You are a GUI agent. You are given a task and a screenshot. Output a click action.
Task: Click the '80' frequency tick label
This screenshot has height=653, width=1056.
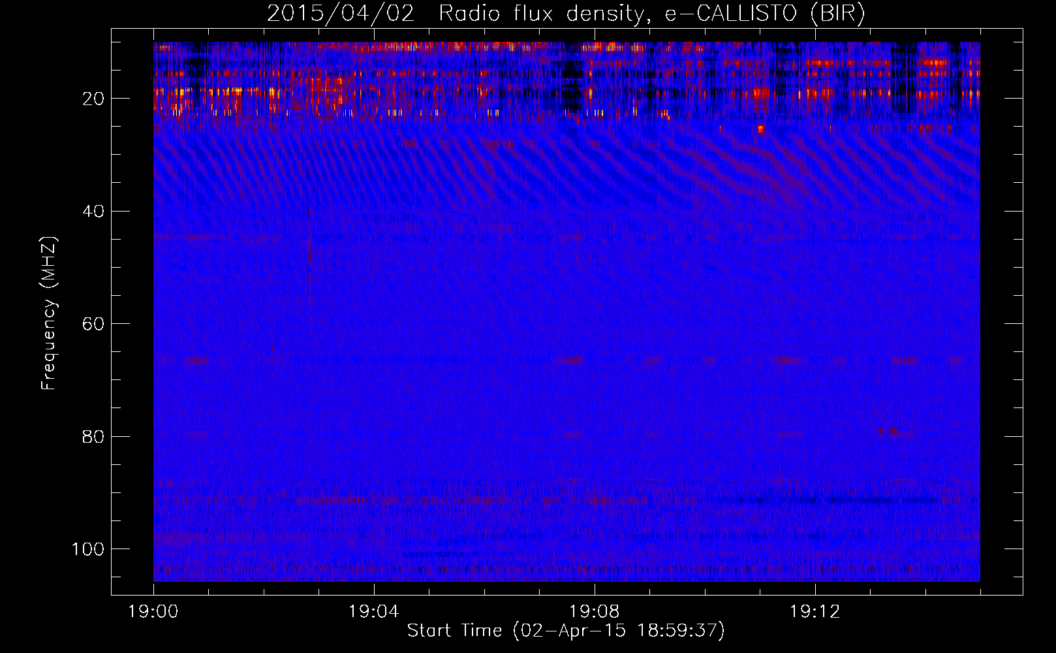(x=93, y=436)
